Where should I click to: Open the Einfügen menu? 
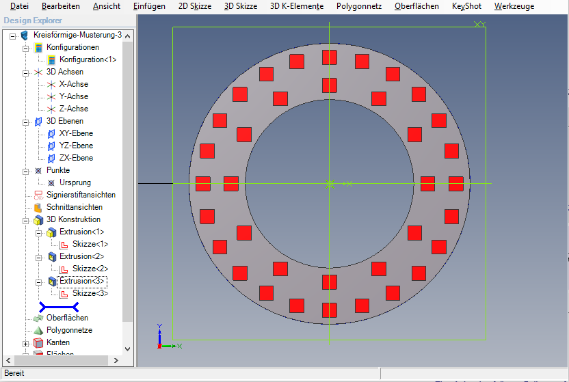pos(149,6)
